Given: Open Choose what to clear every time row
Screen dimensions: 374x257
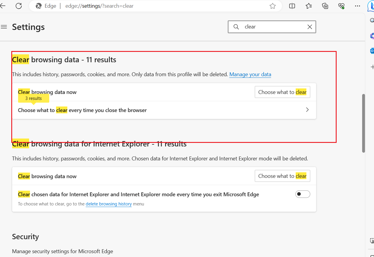Looking at the screenshot, I should (x=164, y=110).
